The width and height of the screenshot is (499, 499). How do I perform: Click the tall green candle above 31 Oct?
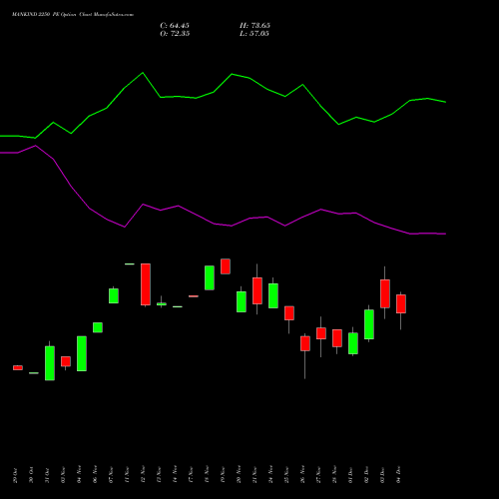click(50, 363)
